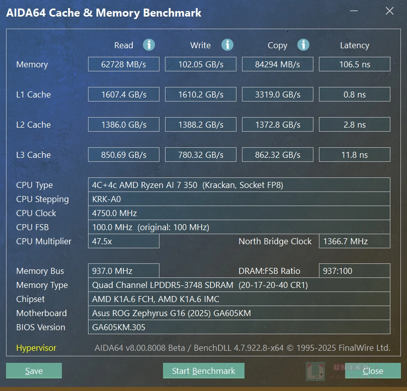Click the Copy column header
Viewport: 407px width, 391px height.
[278, 45]
